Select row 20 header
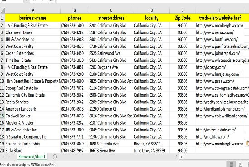This screenshot has height=167, width=249. click(3, 151)
